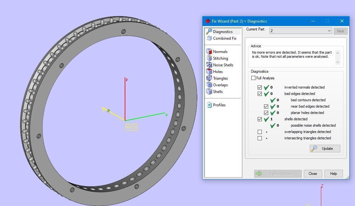Close the Fix Wizard with X
The width and height of the screenshot is (355, 206).
(x=342, y=21)
